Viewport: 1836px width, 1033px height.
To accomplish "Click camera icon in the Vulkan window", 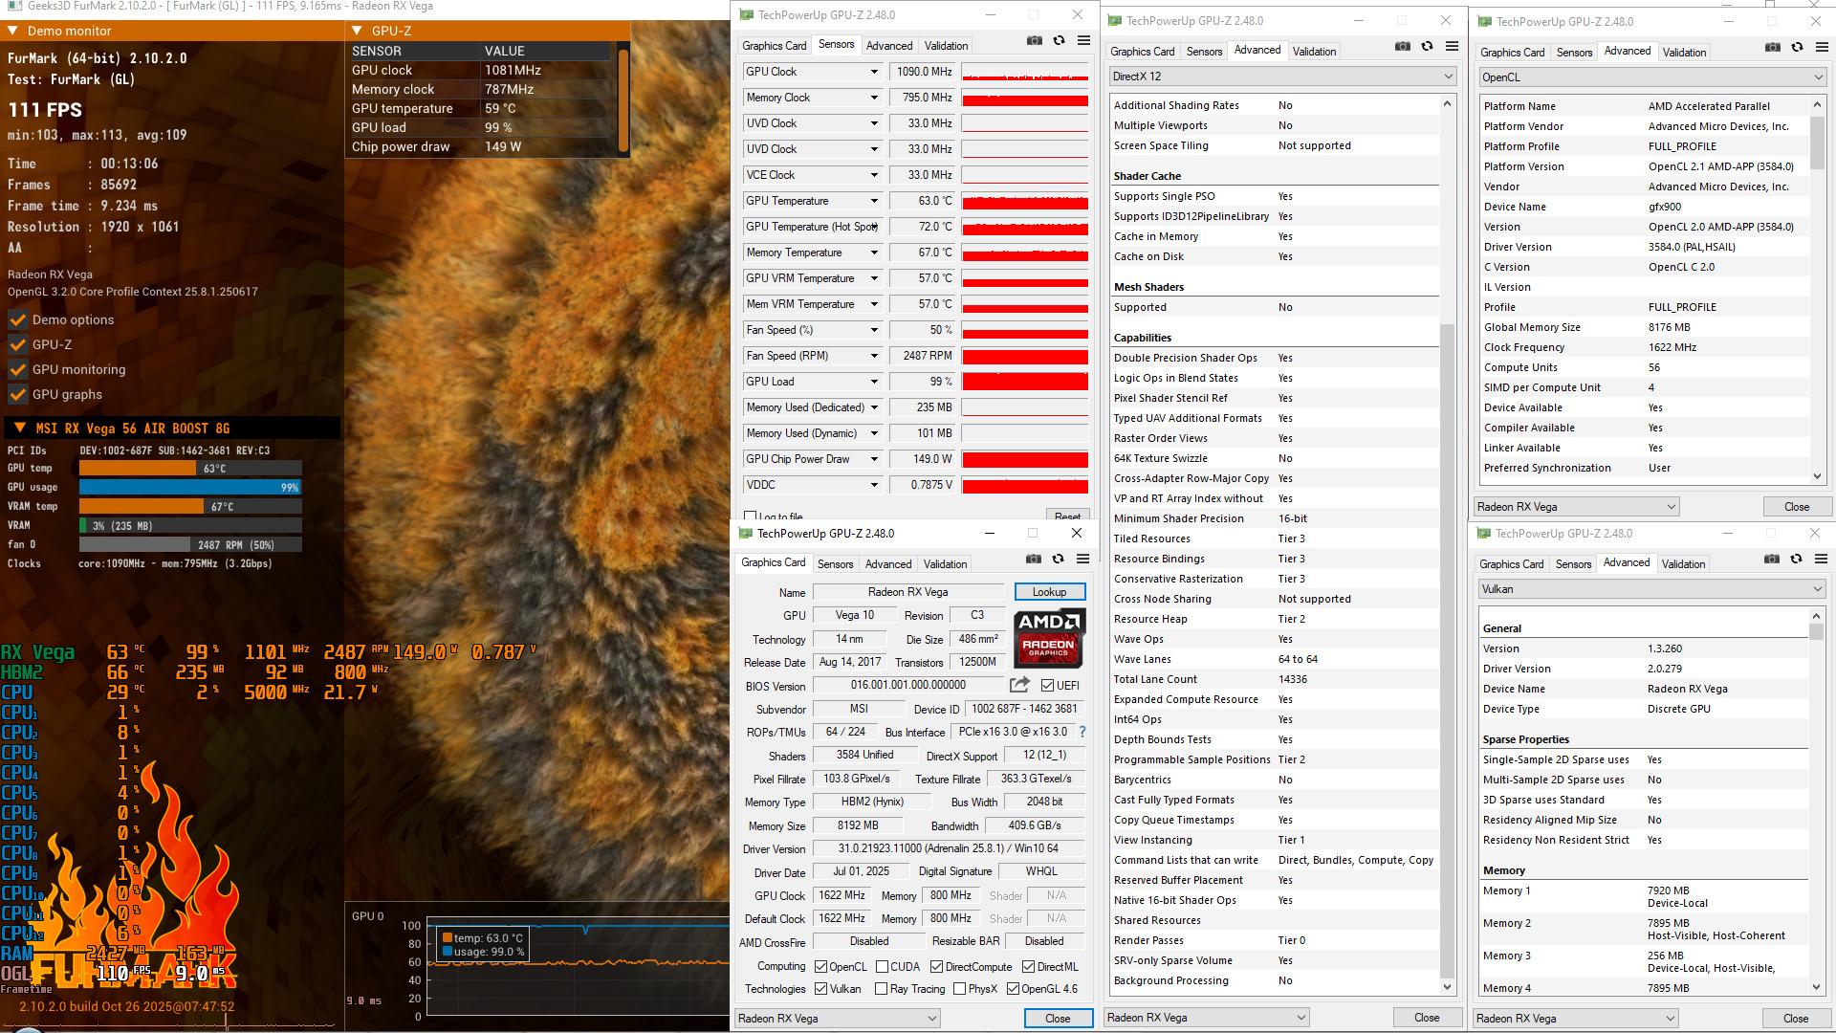I will (x=1771, y=560).
